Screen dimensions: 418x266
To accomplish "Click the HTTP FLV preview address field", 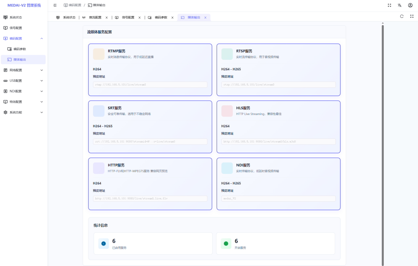I will (x=150, y=199).
